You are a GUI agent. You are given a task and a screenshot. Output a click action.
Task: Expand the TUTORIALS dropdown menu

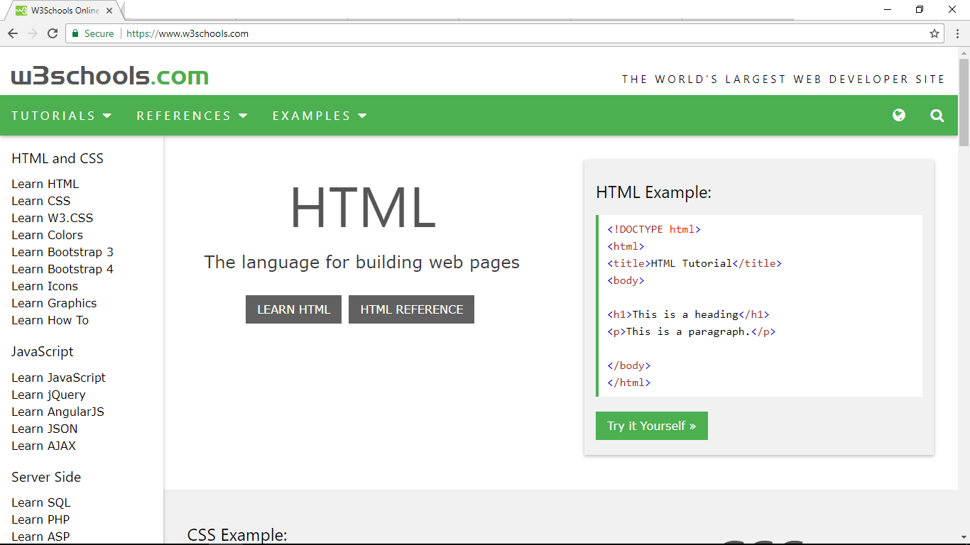coord(62,116)
